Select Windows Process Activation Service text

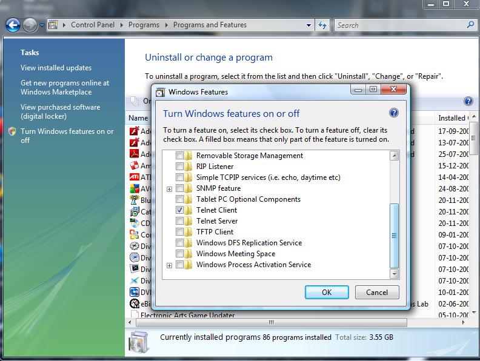coord(253,265)
